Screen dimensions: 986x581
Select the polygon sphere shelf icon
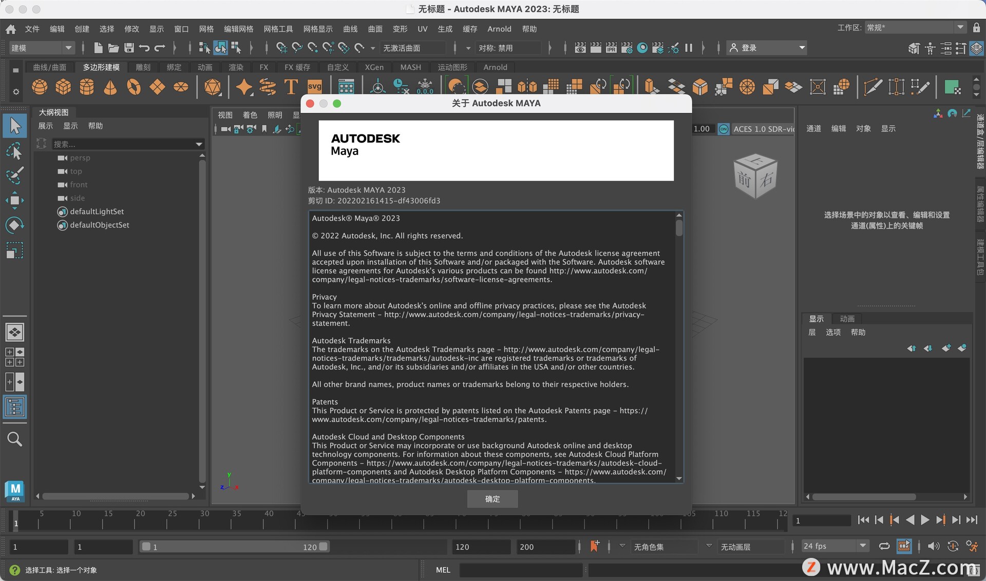40,87
